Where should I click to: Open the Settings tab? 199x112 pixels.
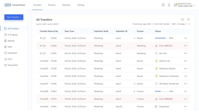81,5
